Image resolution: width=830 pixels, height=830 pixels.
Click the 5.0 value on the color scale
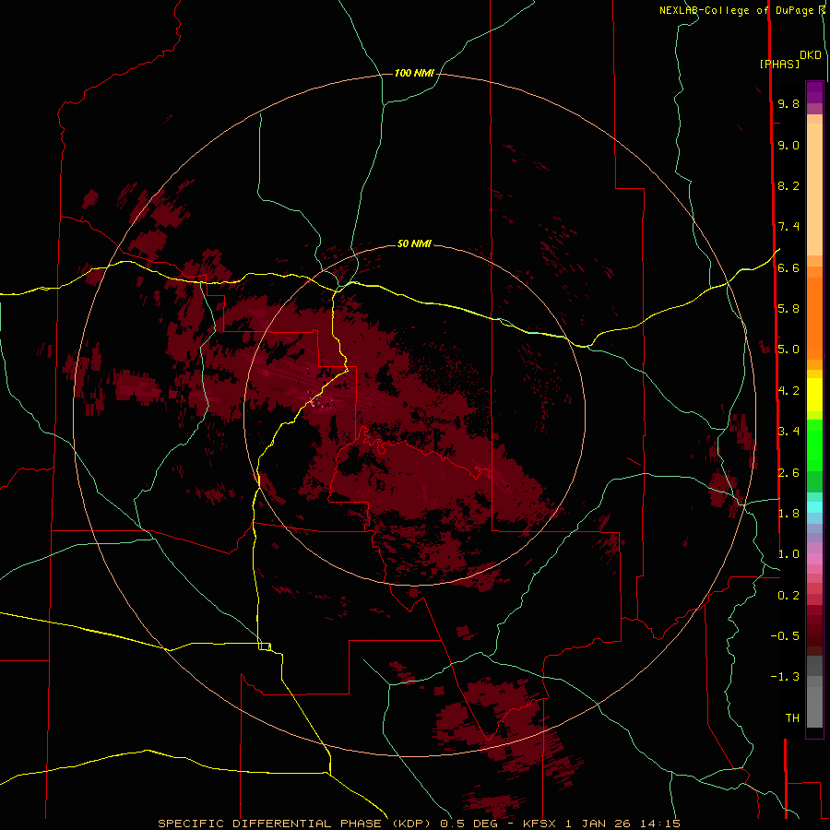[x=788, y=350]
